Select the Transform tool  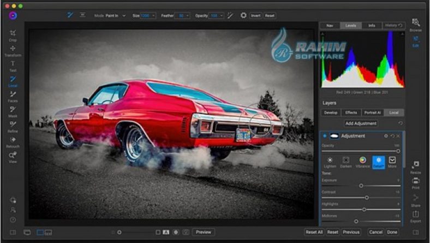click(x=13, y=51)
